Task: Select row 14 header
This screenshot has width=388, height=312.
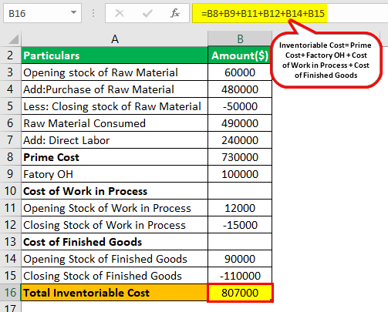Action: (x=10, y=259)
